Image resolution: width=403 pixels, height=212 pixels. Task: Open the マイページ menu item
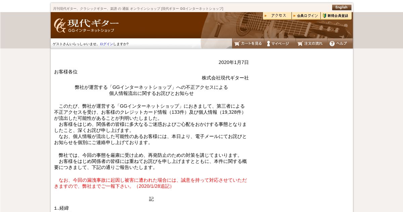click(x=280, y=43)
